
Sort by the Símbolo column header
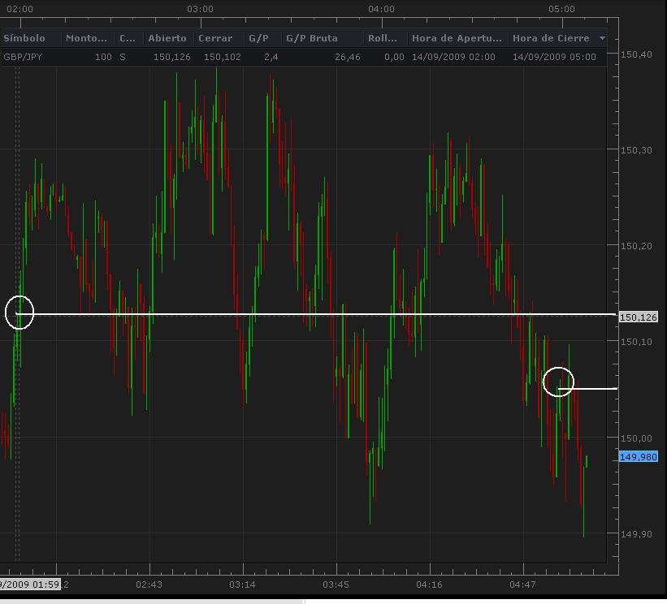pos(24,38)
